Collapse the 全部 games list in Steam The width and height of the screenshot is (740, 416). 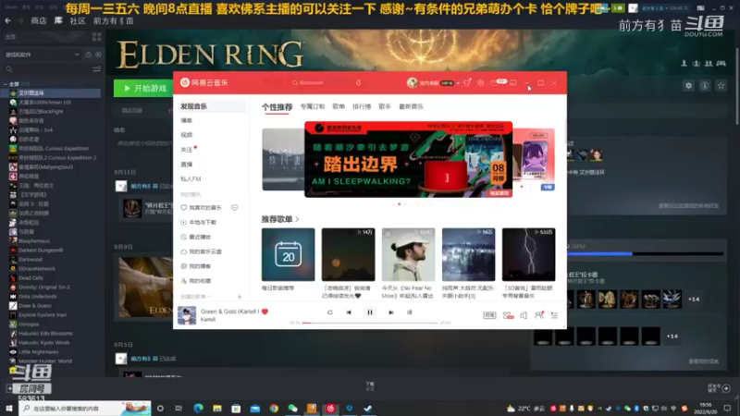click(6, 84)
